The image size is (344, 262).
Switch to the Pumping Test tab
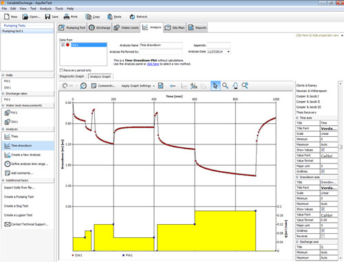(x=72, y=28)
